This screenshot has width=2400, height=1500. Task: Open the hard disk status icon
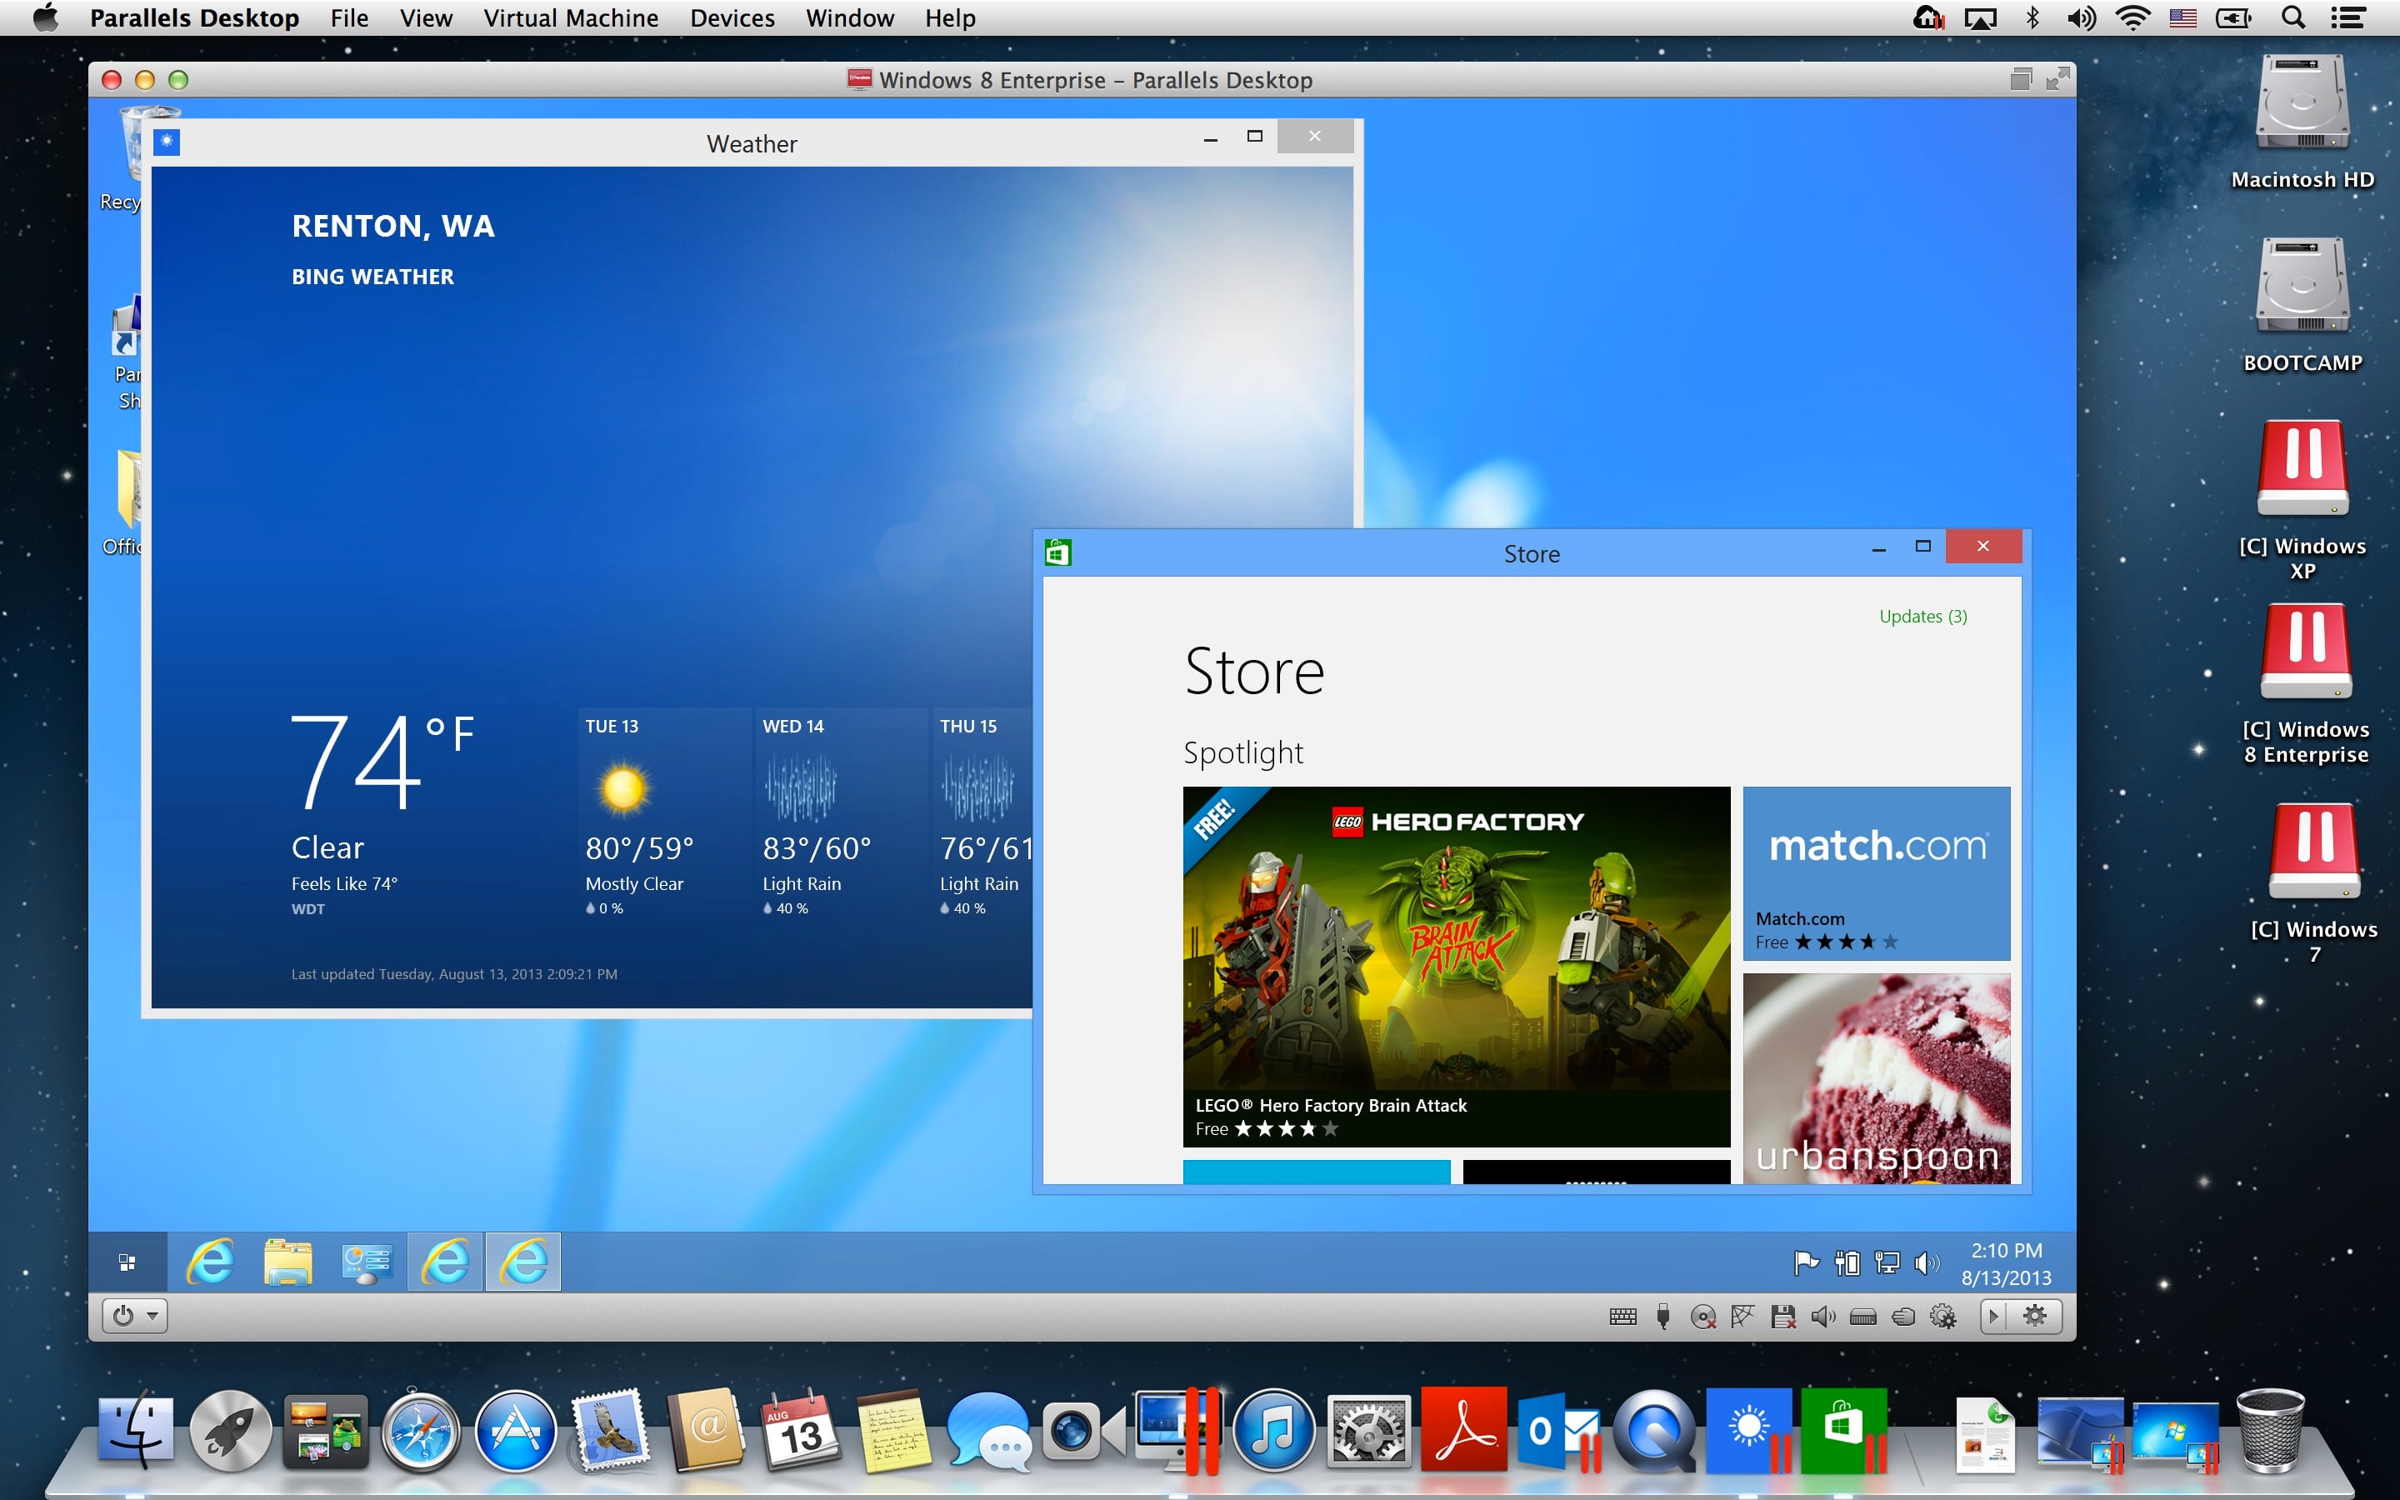(1863, 1317)
